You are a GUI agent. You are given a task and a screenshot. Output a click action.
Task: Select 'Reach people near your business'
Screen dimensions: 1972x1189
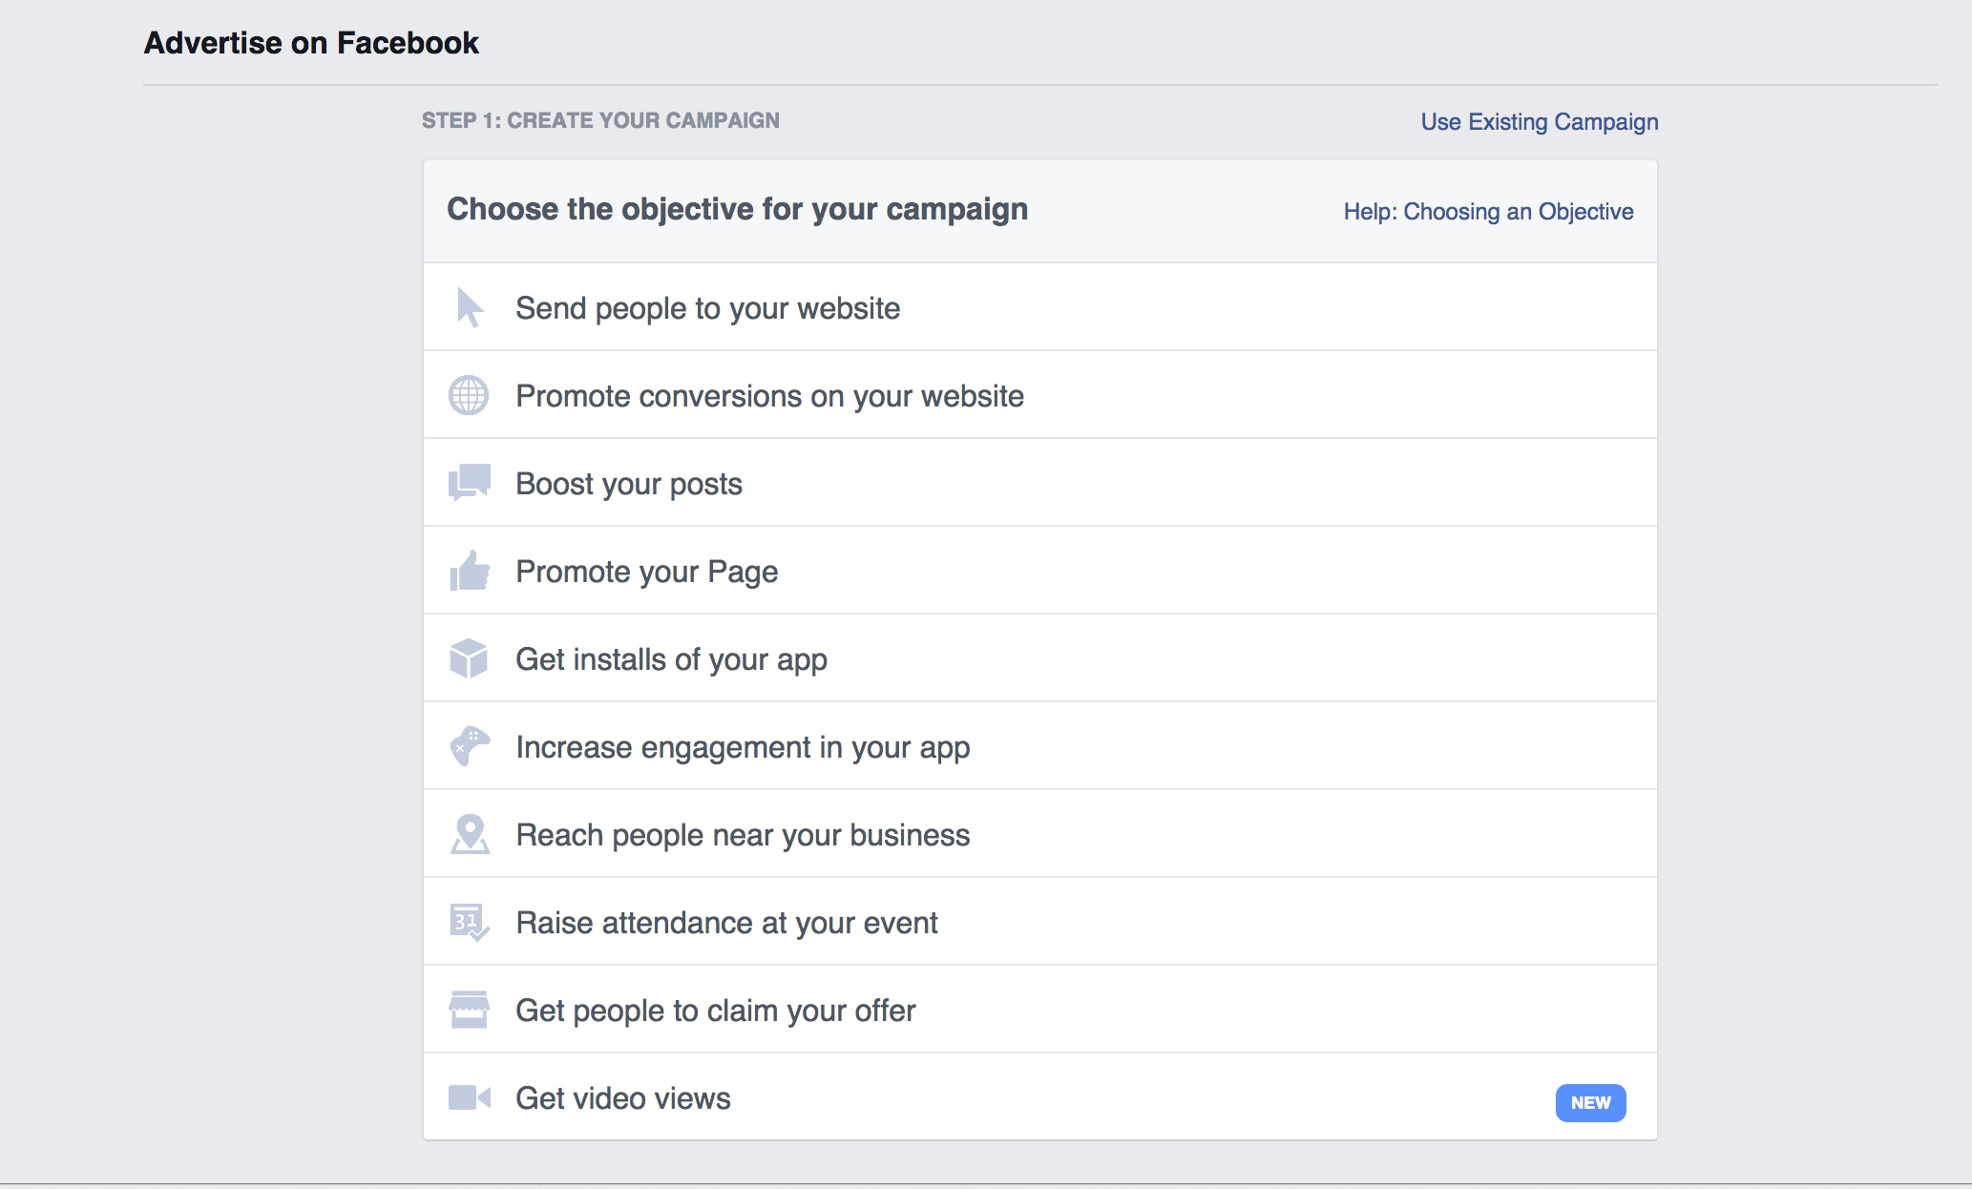(1040, 834)
